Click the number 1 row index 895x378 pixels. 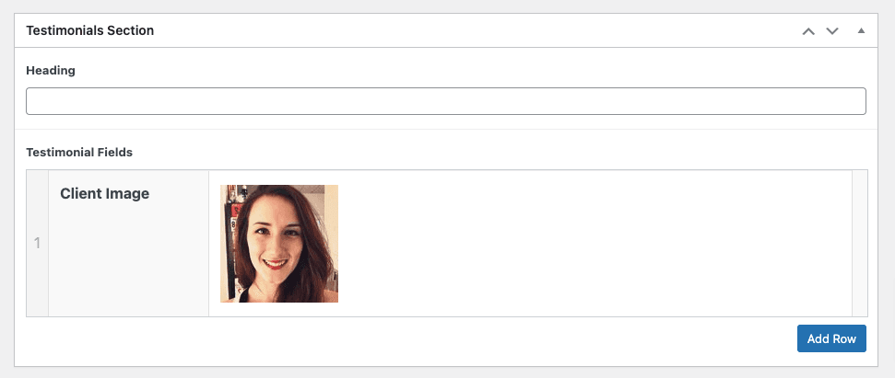click(x=37, y=244)
